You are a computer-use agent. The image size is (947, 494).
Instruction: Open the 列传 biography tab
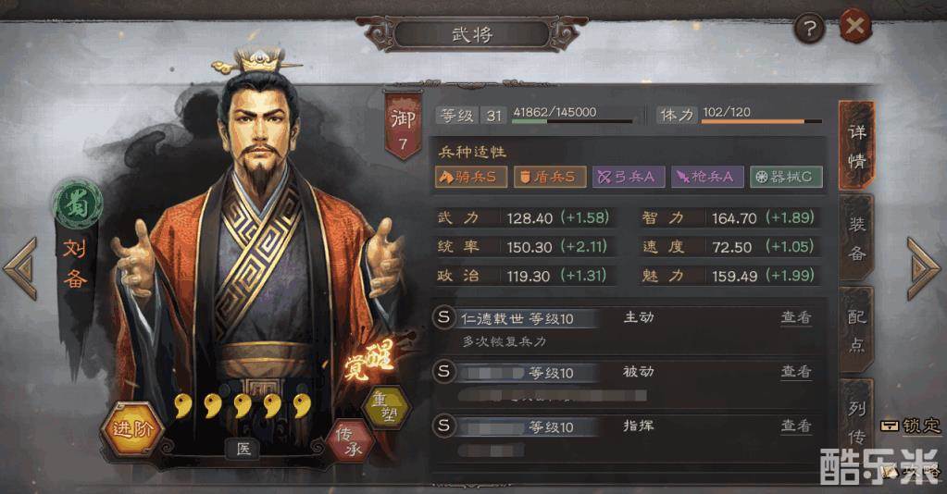856,420
